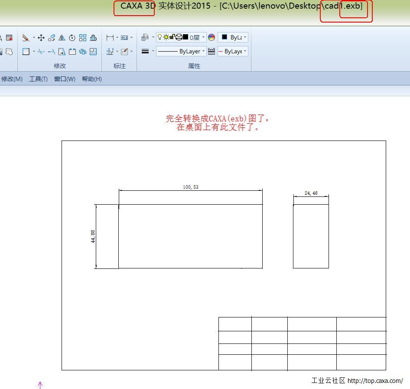This screenshot has width=410, height=389.
Task: Click the 标注 panel label
Action: coord(120,66)
